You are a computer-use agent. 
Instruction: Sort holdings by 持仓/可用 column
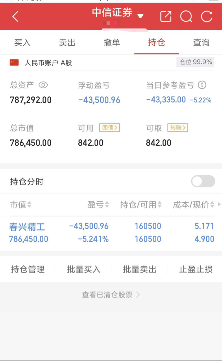tap(141, 205)
